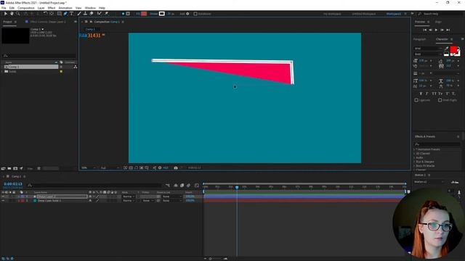This screenshot has height=261, width=465.
Task: Toggle the Ligatures checkbox
Action: point(416,100)
